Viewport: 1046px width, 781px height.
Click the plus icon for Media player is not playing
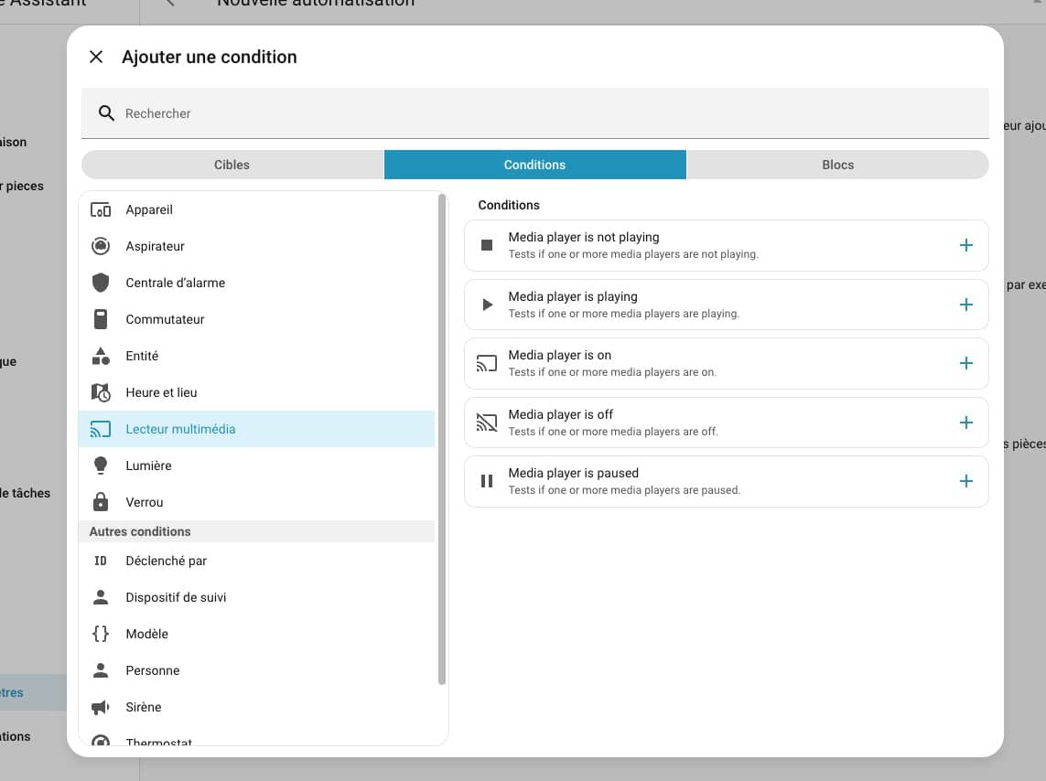965,245
